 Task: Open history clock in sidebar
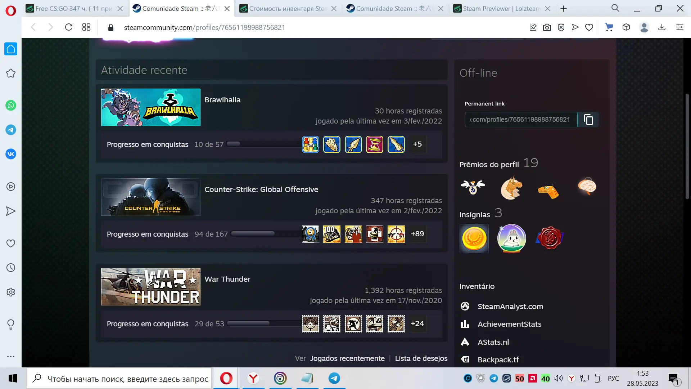[11, 268]
